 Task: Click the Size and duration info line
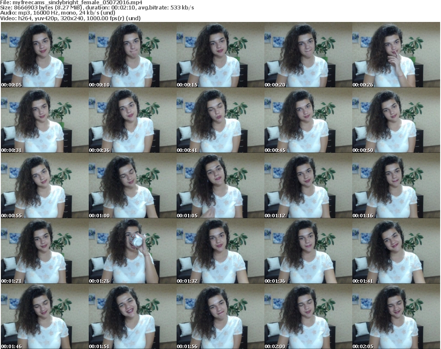[x=97, y=8]
